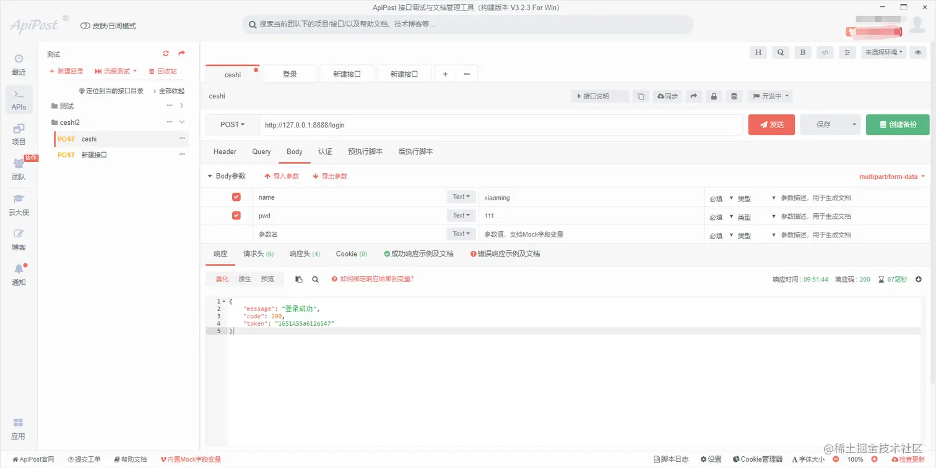This screenshot has height=468, width=936.
Task: Click the H global header button
Action: click(758, 53)
